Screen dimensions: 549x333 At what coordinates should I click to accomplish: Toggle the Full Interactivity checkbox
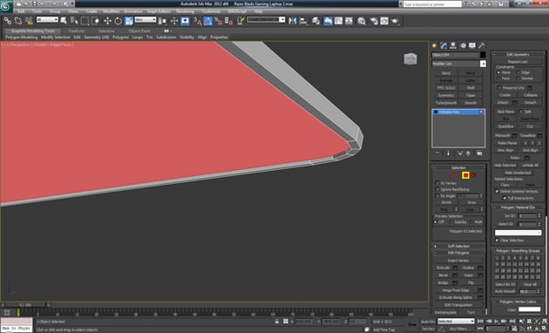(505, 198)
